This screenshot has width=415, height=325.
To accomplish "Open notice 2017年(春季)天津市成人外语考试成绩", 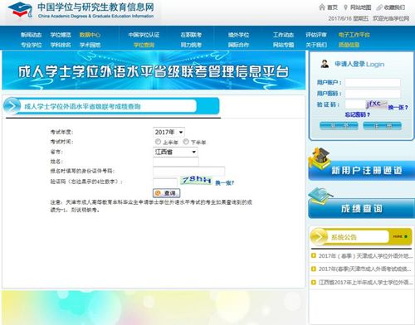I will point(364,269).
